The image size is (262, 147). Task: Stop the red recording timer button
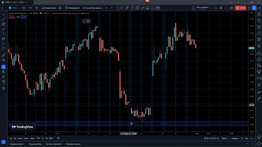click(240, 8)
